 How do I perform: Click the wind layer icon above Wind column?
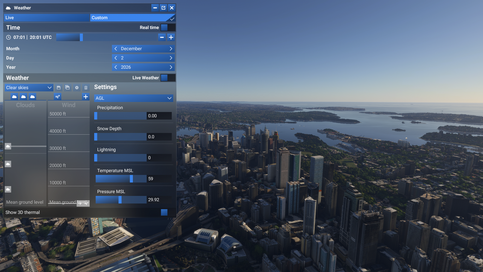tap(58, 97)
